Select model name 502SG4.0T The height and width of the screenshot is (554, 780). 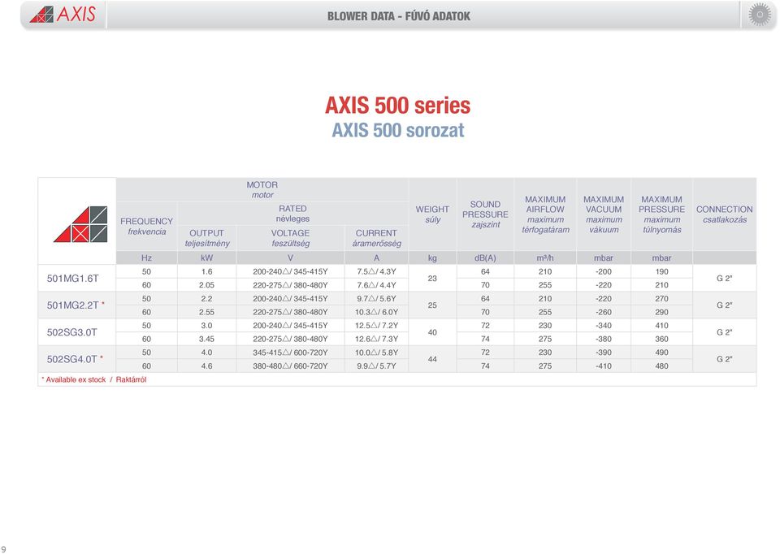(x=72, y=359)
